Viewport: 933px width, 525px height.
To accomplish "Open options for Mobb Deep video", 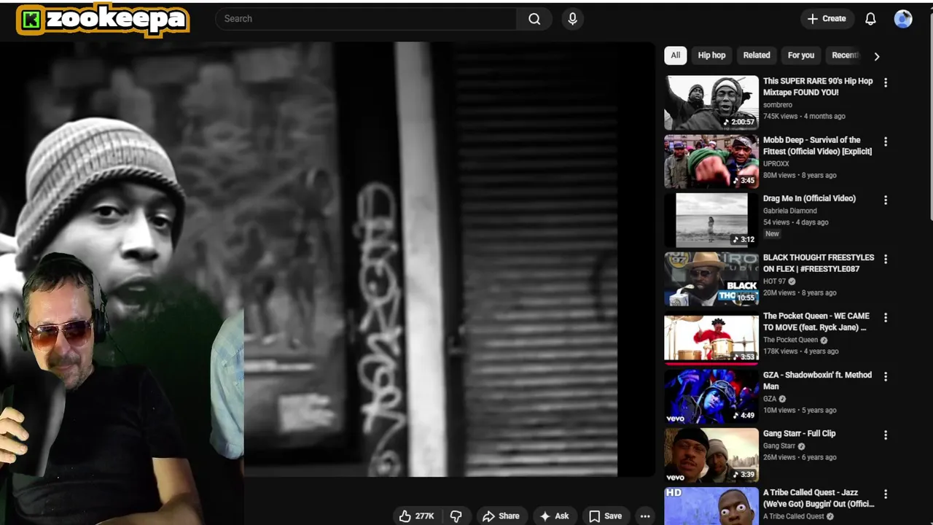I will (x=886, y=141).
